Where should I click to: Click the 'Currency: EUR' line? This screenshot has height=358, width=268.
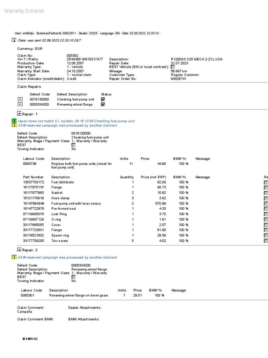pyautogui.click(x=30, y=49)
